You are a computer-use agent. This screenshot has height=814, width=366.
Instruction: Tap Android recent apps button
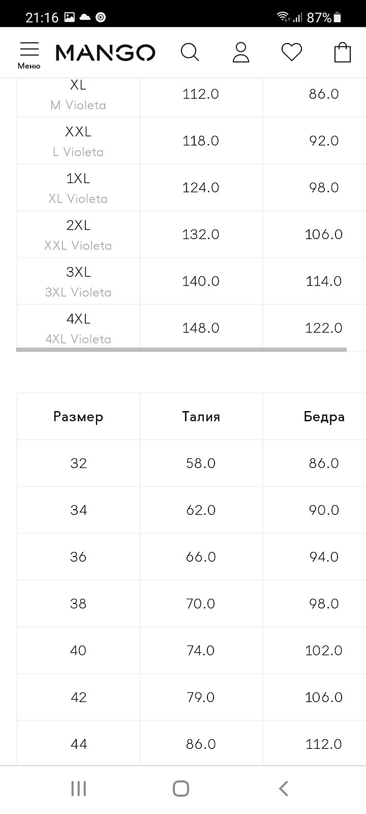point(79,789)
